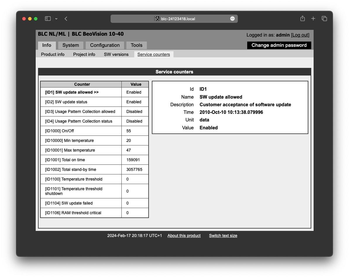Show tab overview icon
Viewport: 349px width, 278px height.
click(324, 19)
